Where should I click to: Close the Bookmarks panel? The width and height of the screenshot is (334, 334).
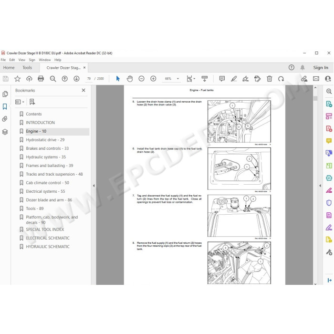(83, 90)
